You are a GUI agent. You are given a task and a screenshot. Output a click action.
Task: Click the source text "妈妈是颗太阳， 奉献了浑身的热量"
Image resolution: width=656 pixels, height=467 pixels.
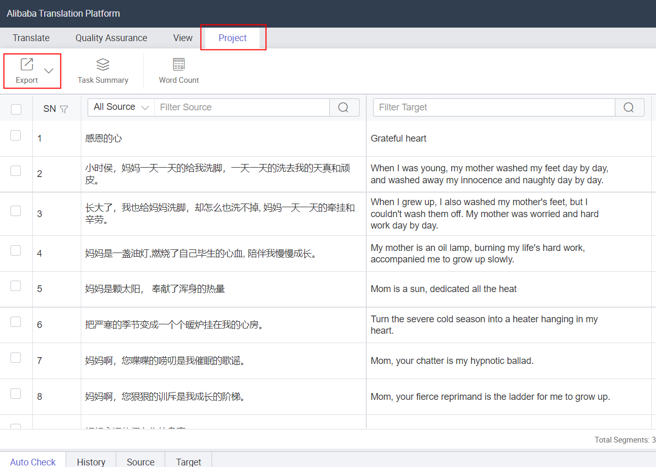tap(155, 289)
